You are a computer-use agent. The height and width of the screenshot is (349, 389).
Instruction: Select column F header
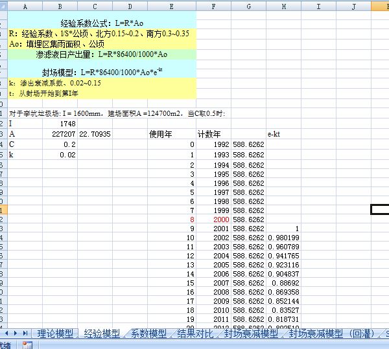(213, 5)
